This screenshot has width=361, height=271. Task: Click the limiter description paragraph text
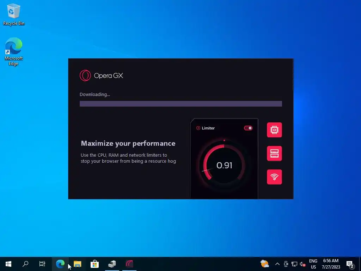point(128,158)
